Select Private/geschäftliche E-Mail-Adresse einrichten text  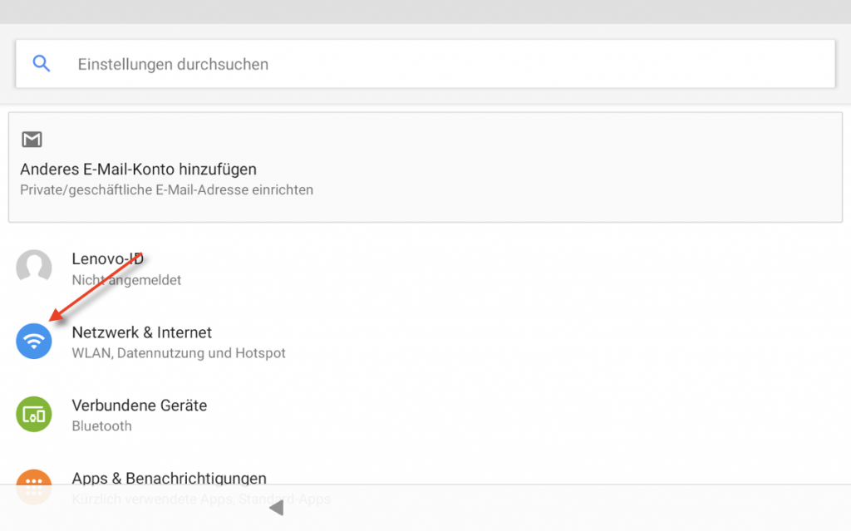(x=166, y=190)
